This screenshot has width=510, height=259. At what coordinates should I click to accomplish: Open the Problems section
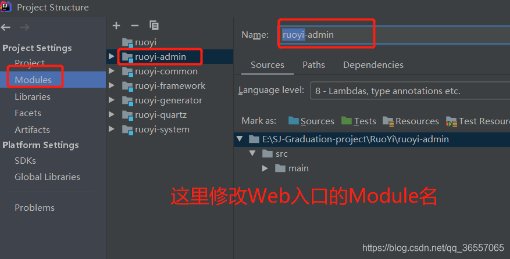tap(34, 208)
